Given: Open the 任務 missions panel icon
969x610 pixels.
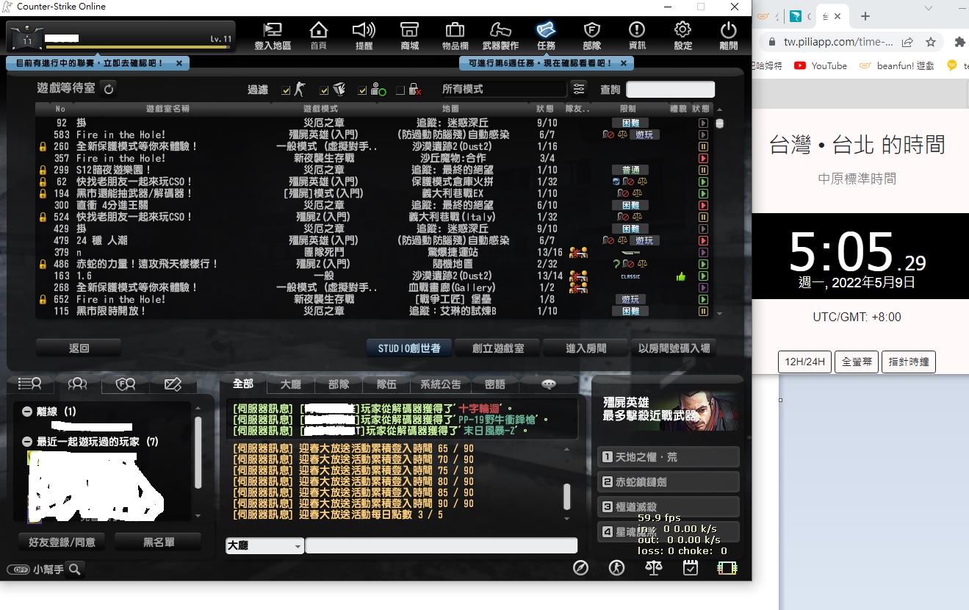Looking at the screenshot, I should coord(546,35).
